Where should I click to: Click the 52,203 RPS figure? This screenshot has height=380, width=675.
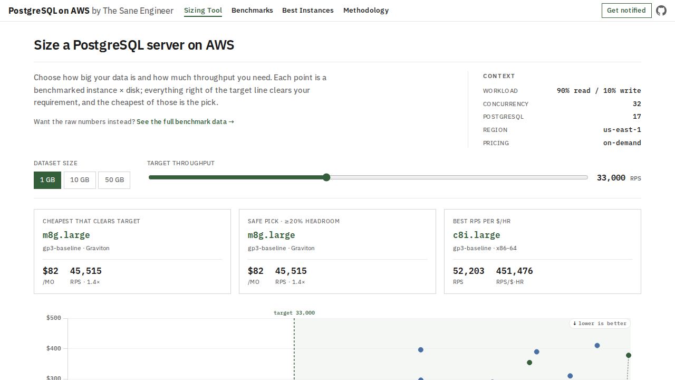point(469,271)
